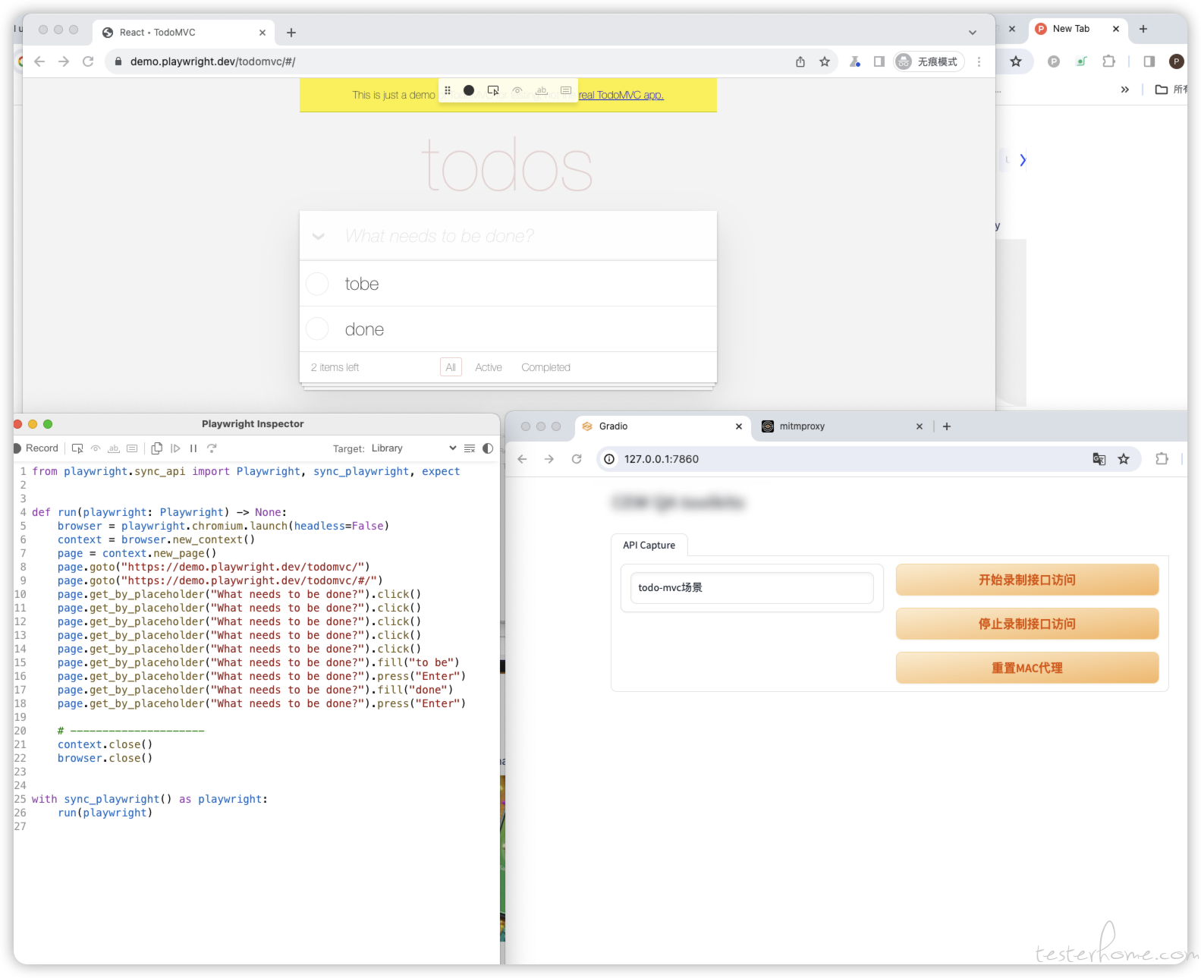Click the 重置MAC代理 button
Image resolution: width=1201 pixels, height=978 pixels.
[x=1027, y=668]
